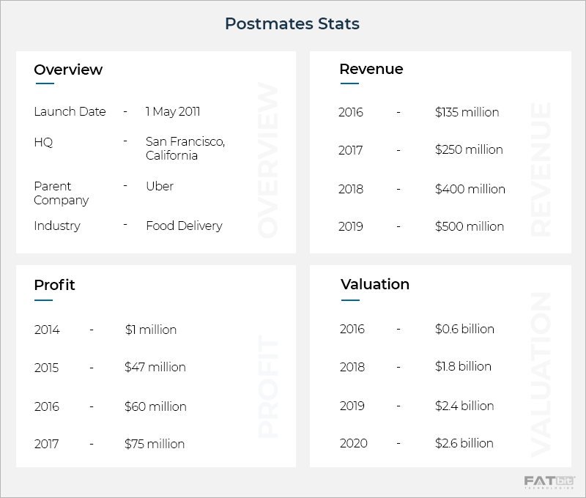The image size is (586, 498).
Task: Click the Parent Company label
Action: pos(62,193)
